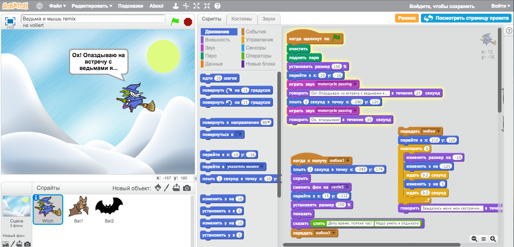
Task: Select the Bat1 sprite
Action: coord(79,209)
